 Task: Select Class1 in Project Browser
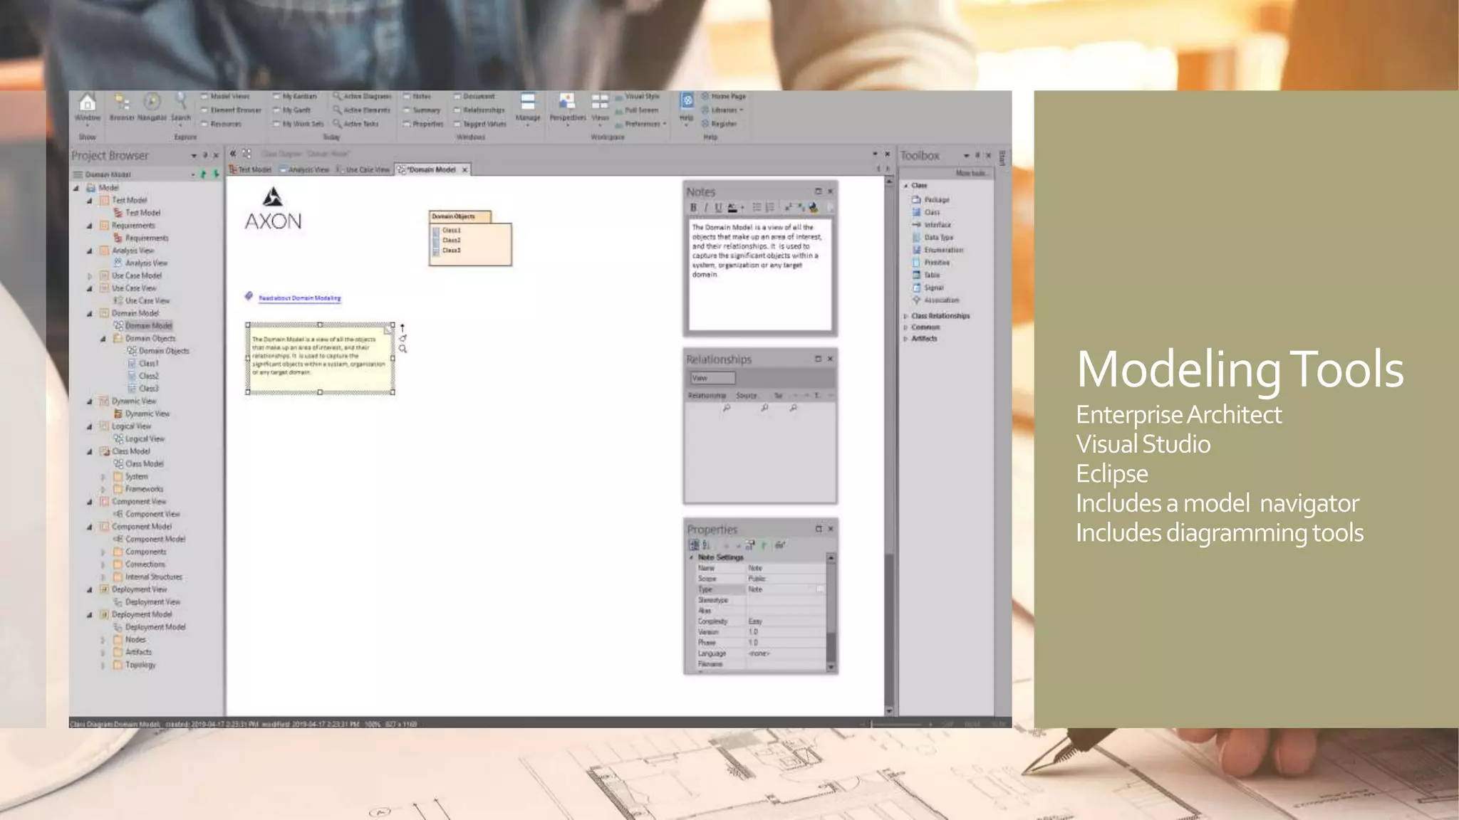tap(143, 364)
